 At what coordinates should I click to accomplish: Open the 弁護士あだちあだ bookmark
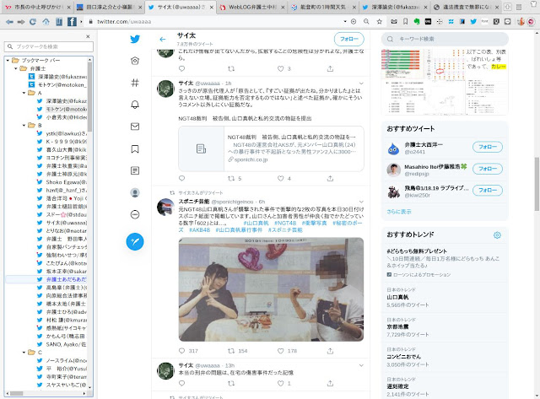point(62,279)
